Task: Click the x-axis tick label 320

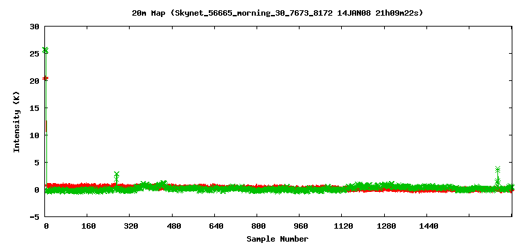Action: point(131,227)
